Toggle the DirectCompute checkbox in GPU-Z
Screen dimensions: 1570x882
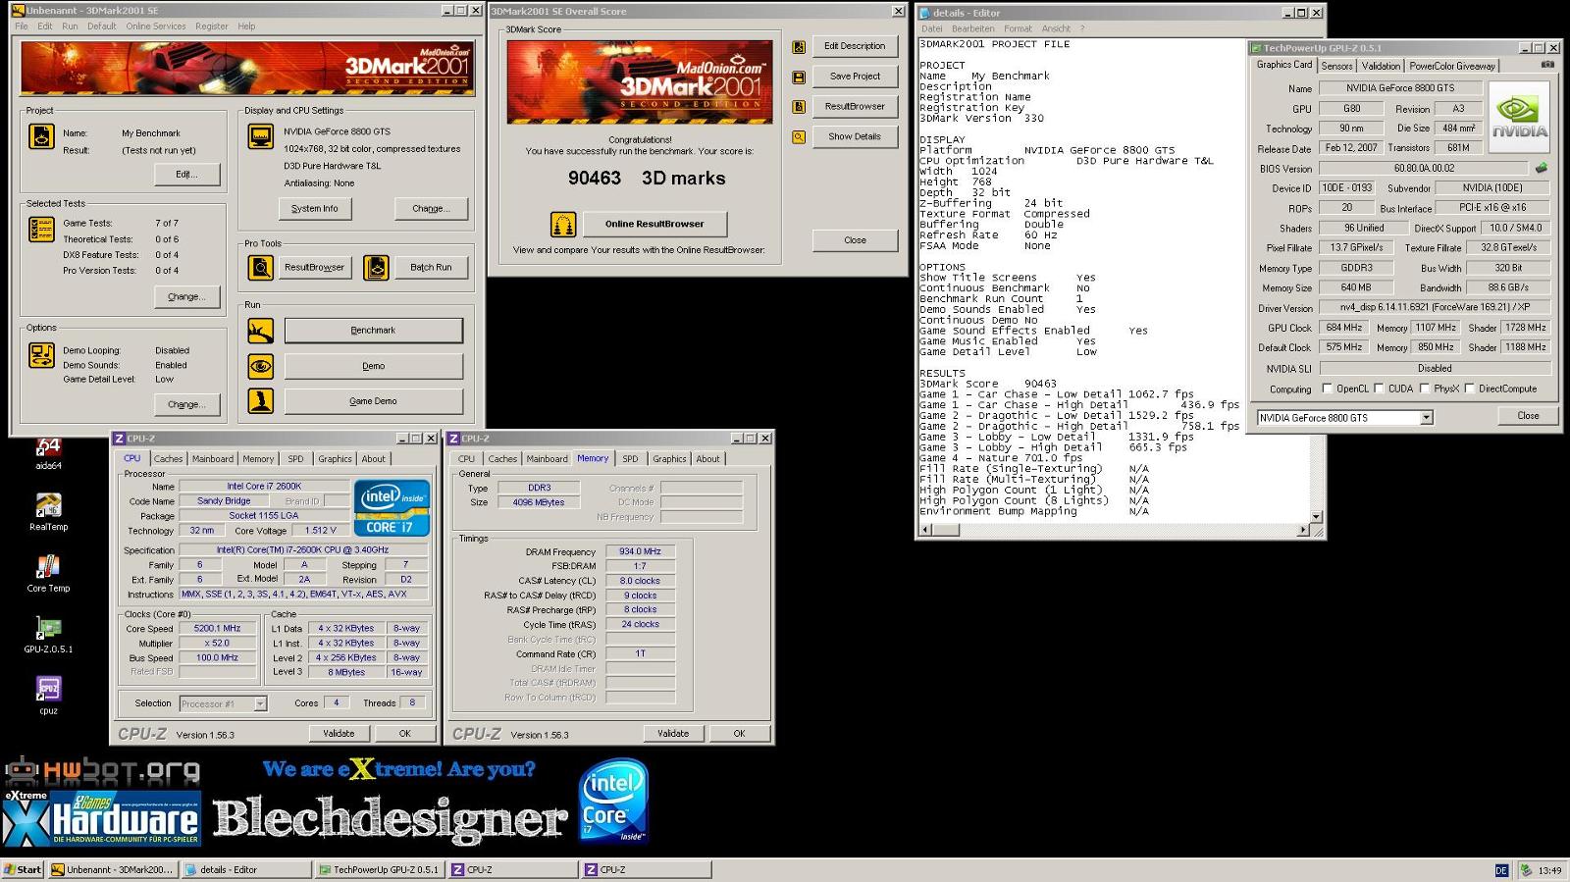click(1469, 389)
